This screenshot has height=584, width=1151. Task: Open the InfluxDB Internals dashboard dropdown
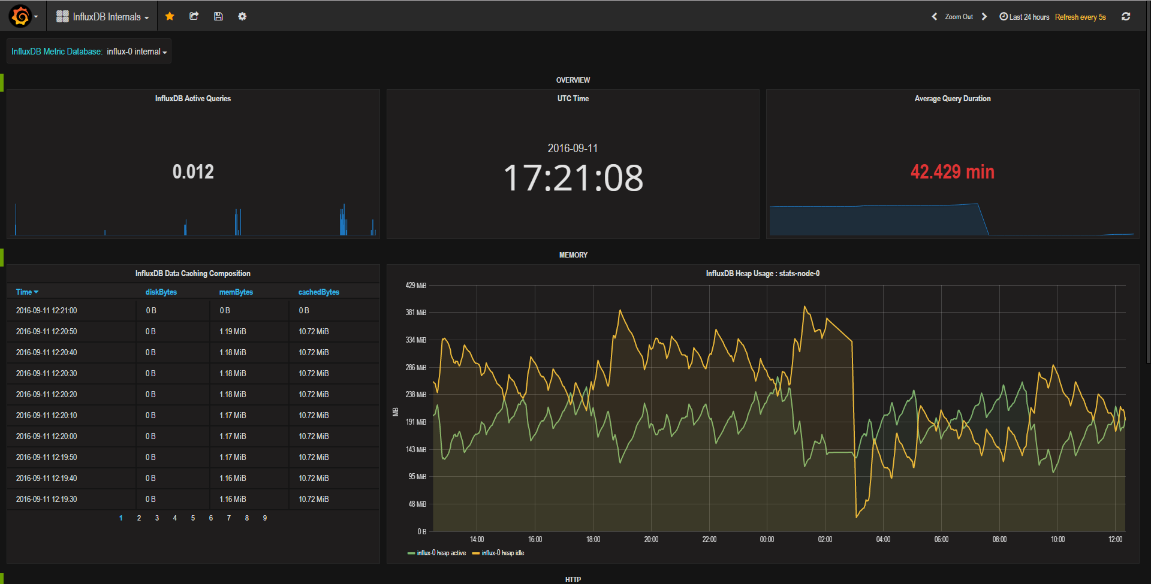click(103, 17)
